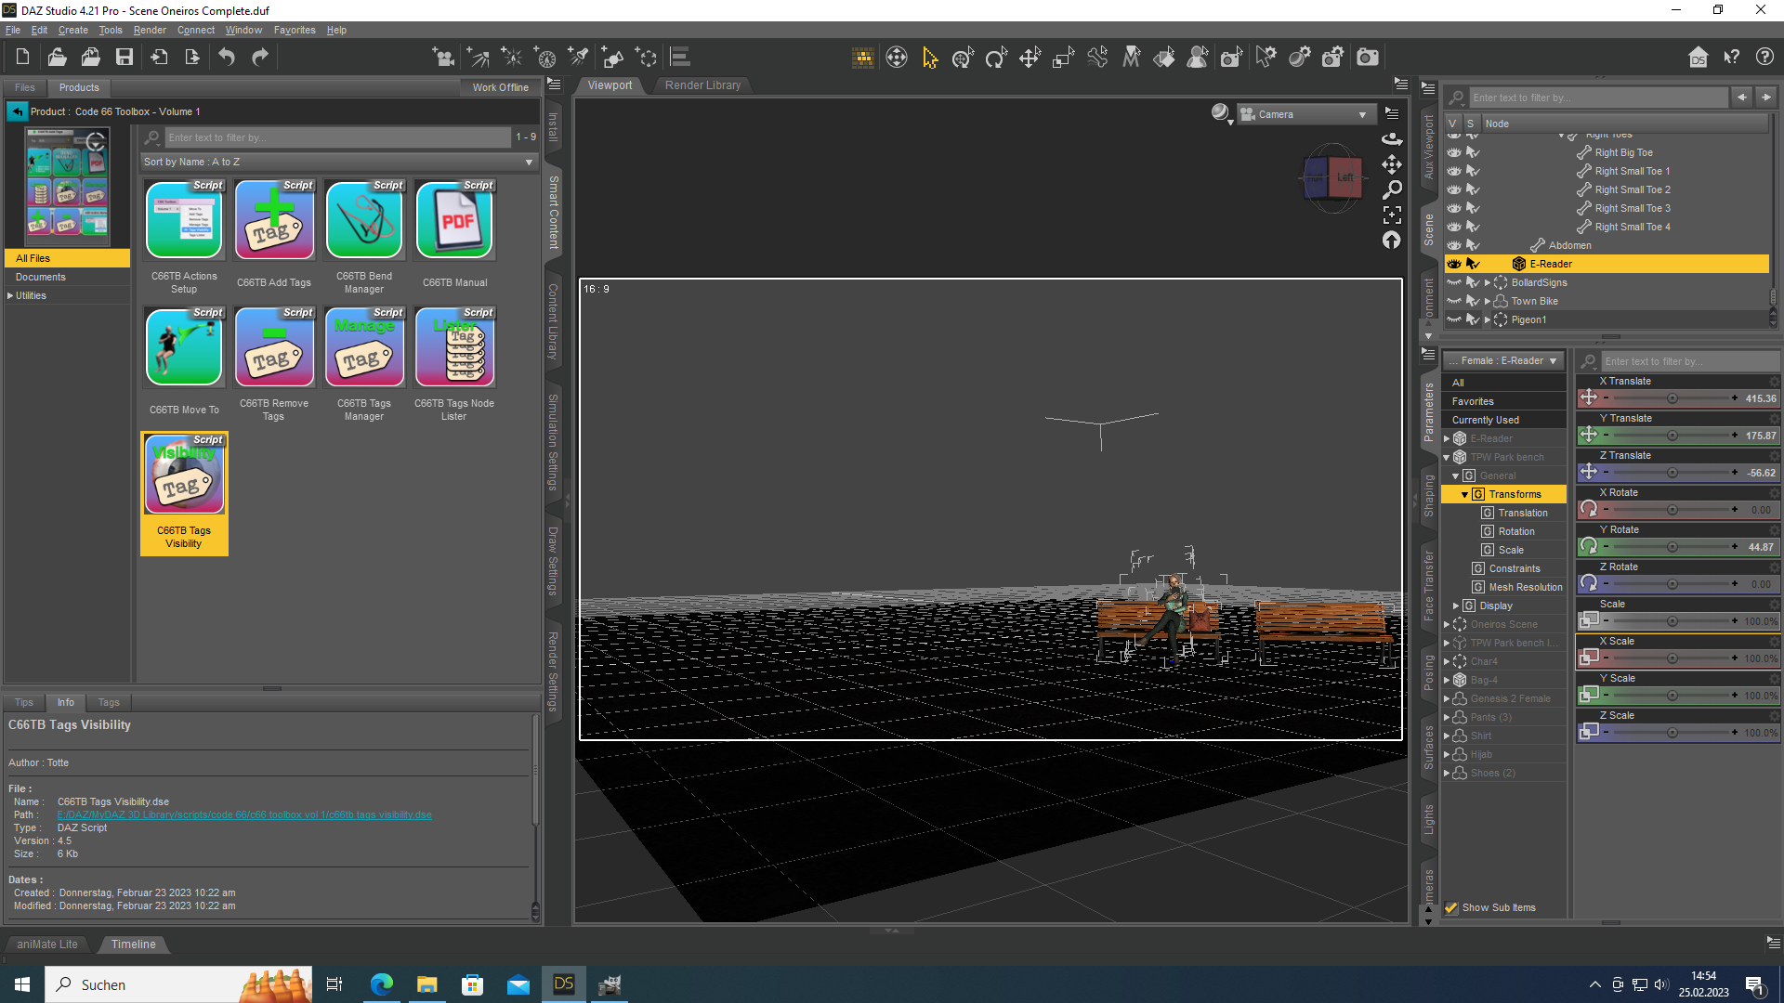1784x1003 pixels.
Task: Switch to the Render Library tab
Action: tap(702, 85)
